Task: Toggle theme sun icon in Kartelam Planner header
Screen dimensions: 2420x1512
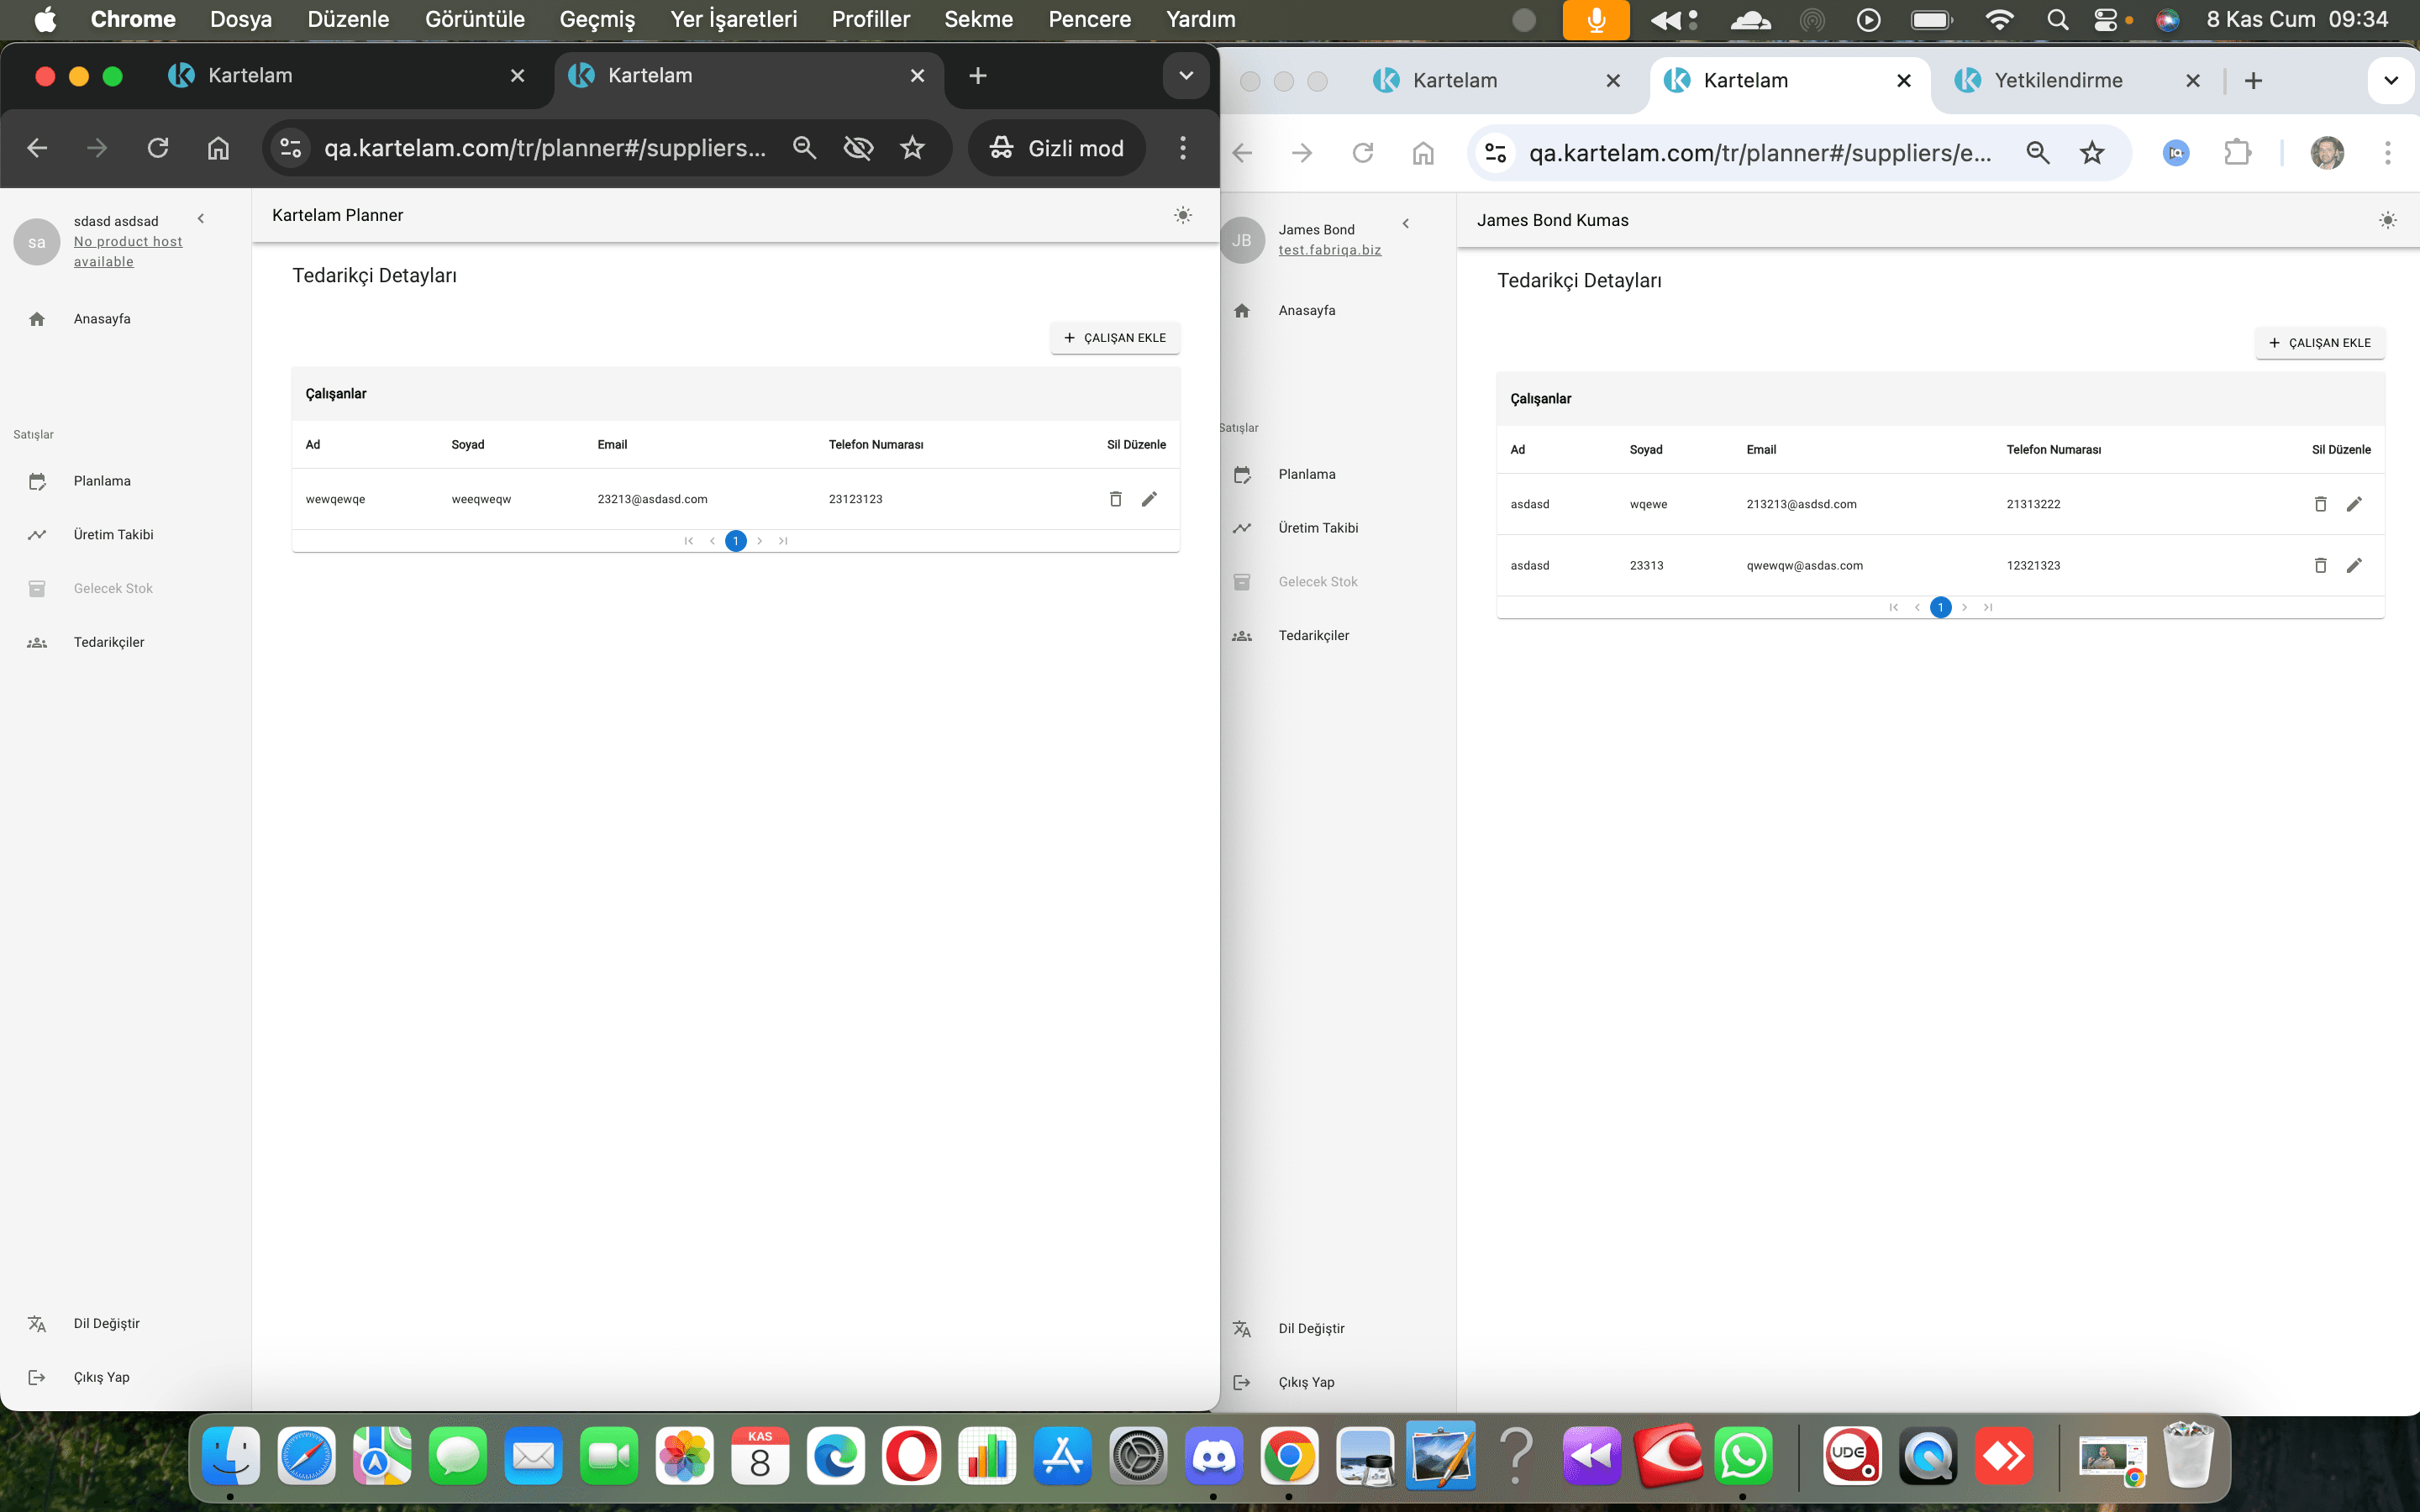Action: [x=1183, y=215]
